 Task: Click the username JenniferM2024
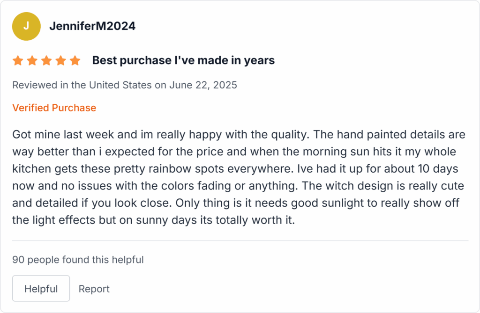(92, 26)
